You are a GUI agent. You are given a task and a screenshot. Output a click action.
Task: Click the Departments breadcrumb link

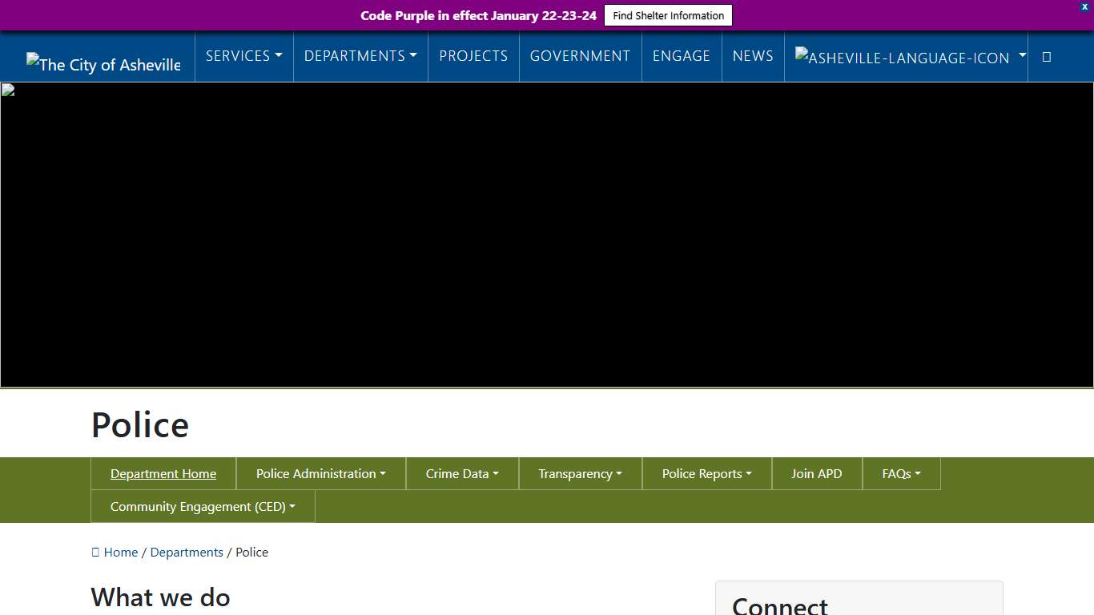(187, 552)
